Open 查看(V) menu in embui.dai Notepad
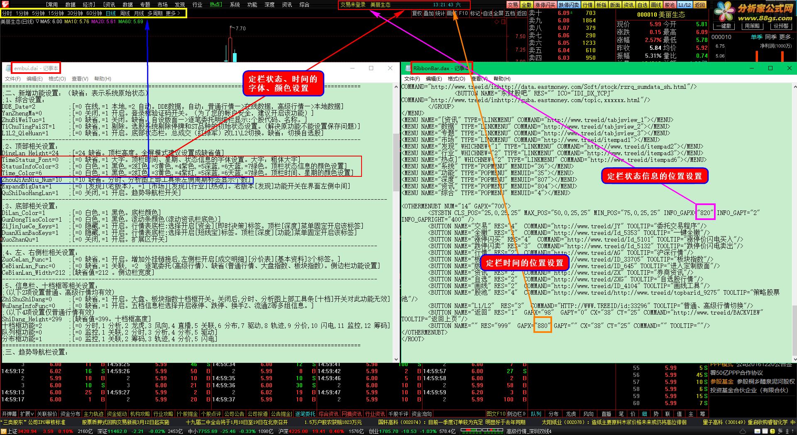 80,79
